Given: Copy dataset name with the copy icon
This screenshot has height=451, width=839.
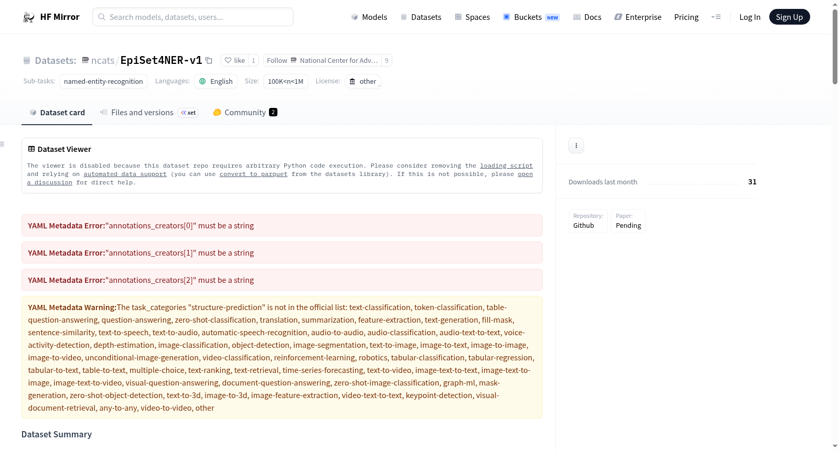Looking at the screenshot, I should (x=209, y=60).
